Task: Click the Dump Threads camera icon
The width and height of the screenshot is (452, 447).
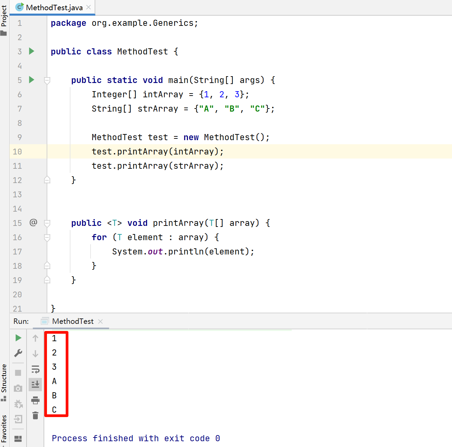Action: point(18,388)
